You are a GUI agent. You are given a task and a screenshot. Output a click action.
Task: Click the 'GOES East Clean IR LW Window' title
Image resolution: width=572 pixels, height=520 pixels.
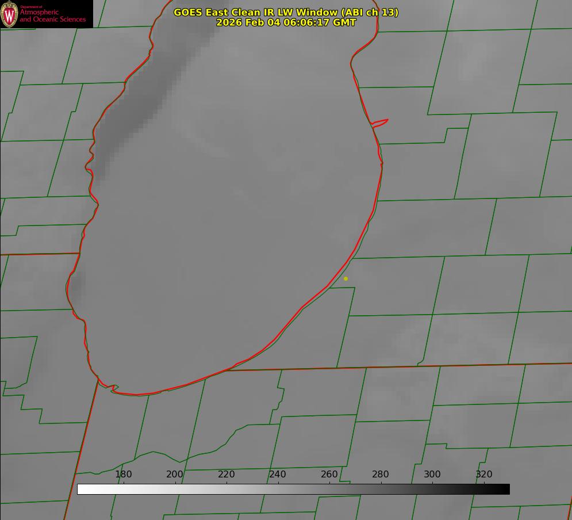pos(286,12)
